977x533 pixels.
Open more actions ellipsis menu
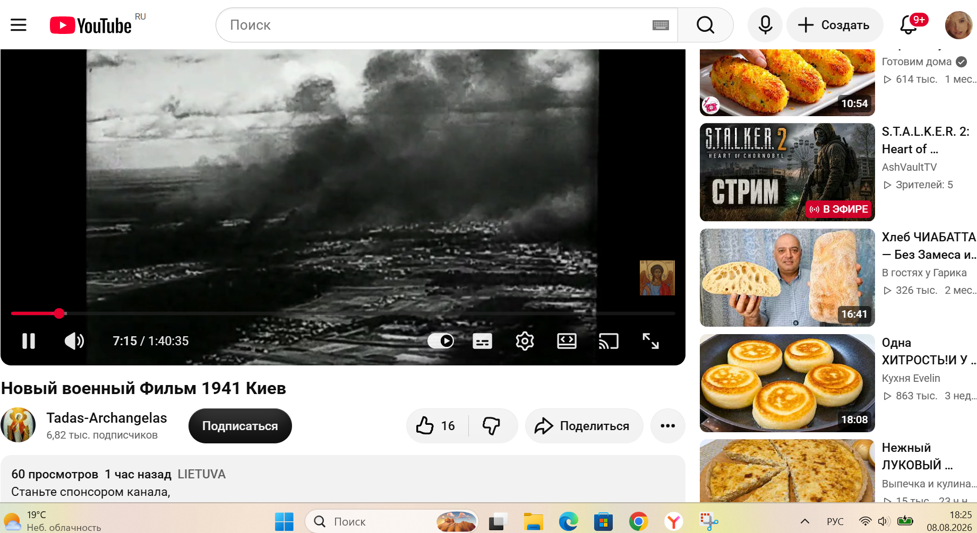668,426
